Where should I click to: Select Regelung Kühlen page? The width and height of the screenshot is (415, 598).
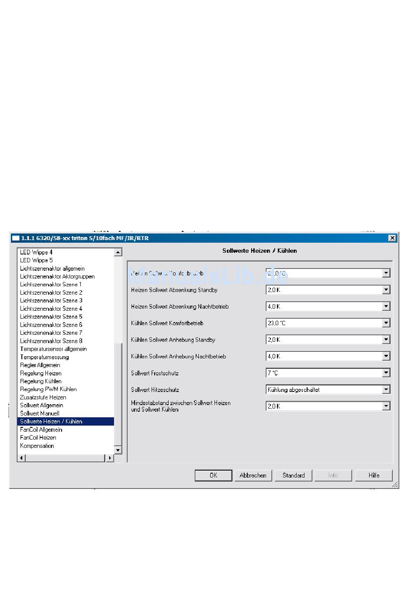point(41,381)
